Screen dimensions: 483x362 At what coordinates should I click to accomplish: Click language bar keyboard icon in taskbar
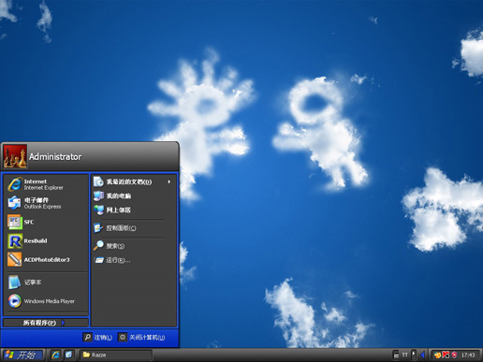396,355
